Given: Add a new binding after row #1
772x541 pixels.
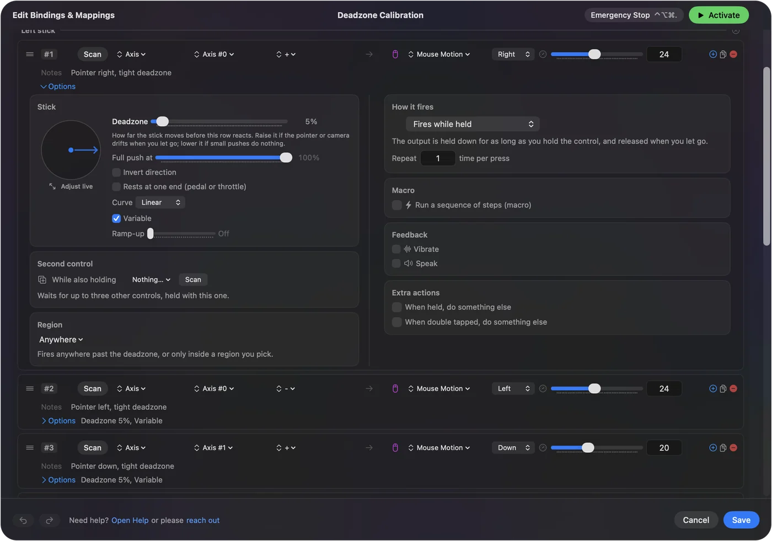Looking at the screenshot, I should coord(713,54).
